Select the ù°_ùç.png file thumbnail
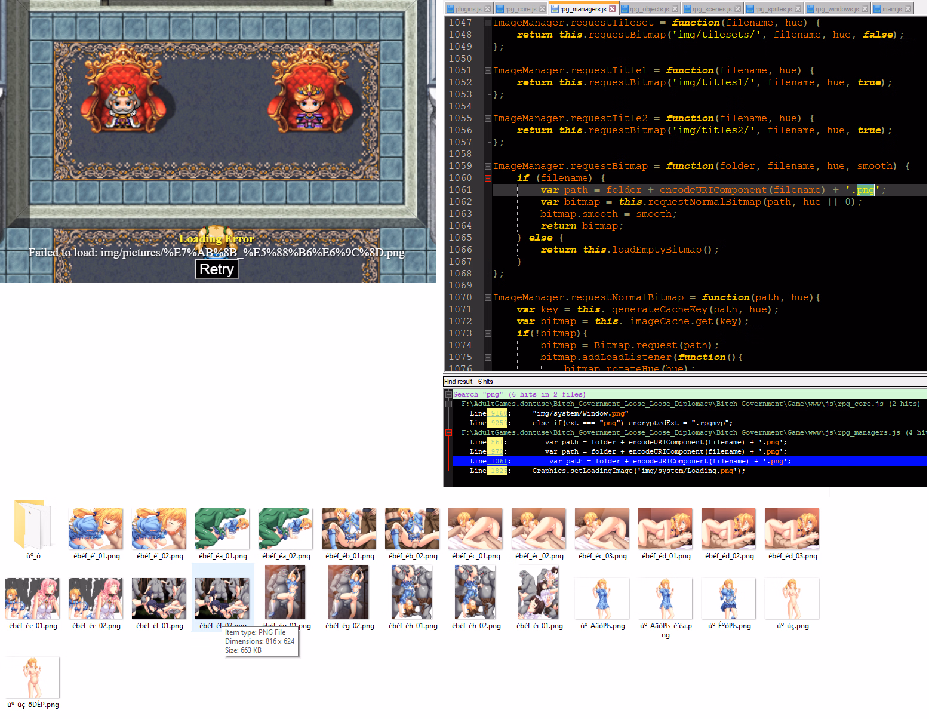929x719 pixels. pyautogui.click(x=792, y=598)
